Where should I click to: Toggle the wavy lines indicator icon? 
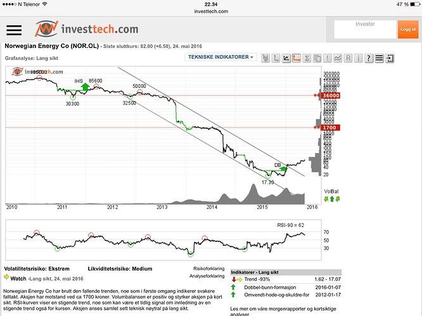coord(338,58)
